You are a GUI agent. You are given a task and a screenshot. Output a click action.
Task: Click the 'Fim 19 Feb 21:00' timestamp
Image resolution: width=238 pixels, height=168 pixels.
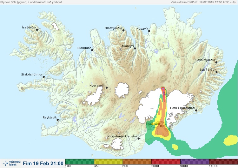coord(43,163)
